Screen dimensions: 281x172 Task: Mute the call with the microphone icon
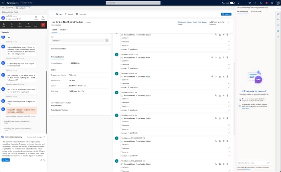(4, 25)
